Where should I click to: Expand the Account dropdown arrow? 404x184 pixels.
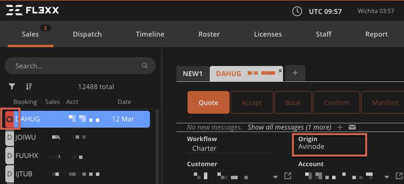click(x=387, y=177)
